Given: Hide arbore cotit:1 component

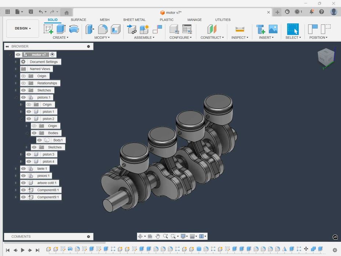Looking at the screenshot, I should 23,183.
